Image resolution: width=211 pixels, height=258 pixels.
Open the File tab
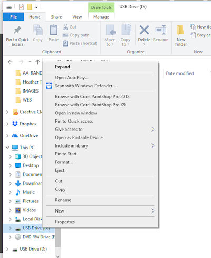pyautogui.click(x=13, y=17)
